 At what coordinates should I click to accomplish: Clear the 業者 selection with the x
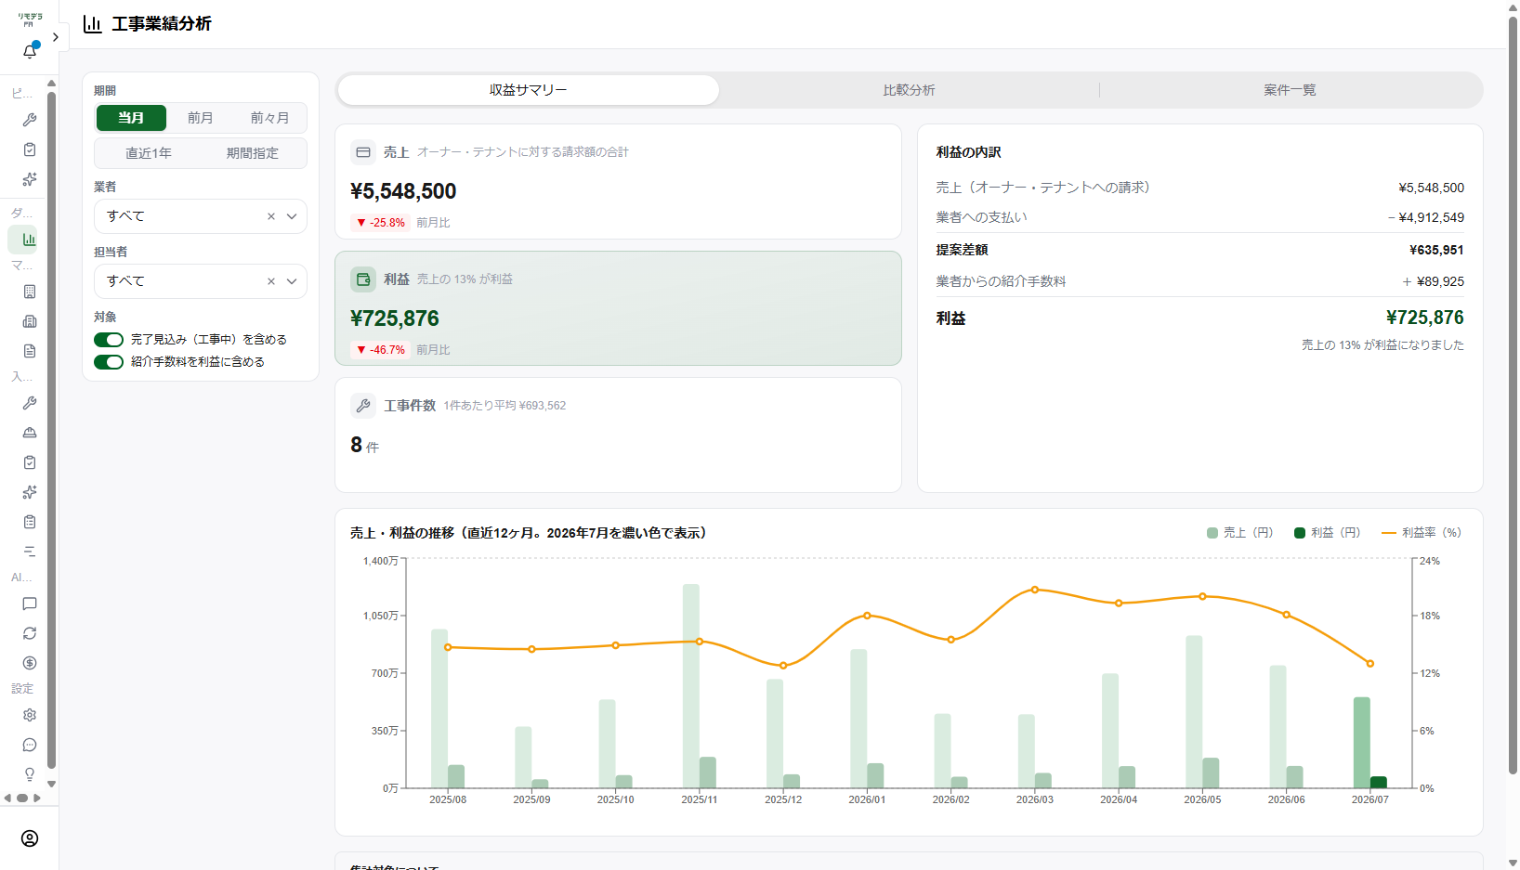pos(271,216)
